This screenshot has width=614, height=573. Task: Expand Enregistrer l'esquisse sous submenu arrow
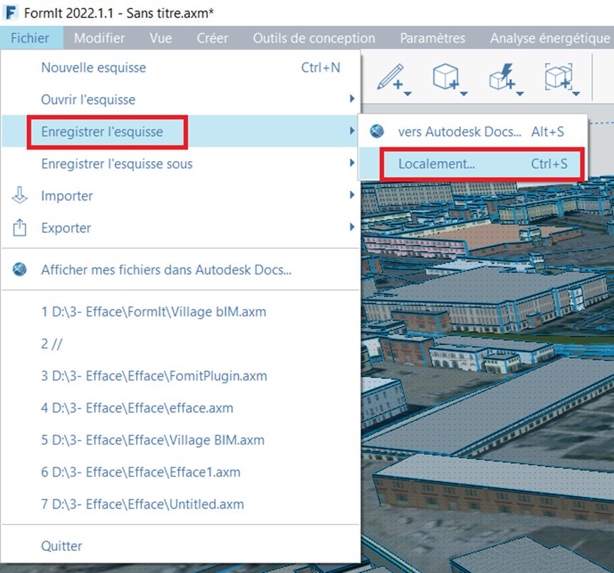tap(351, 164)
